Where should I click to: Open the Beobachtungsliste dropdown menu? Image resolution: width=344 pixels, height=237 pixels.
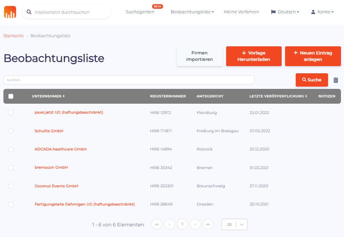[x=192, y=12]
